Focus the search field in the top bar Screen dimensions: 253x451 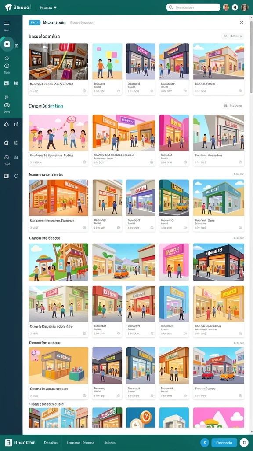click(193, 7)
